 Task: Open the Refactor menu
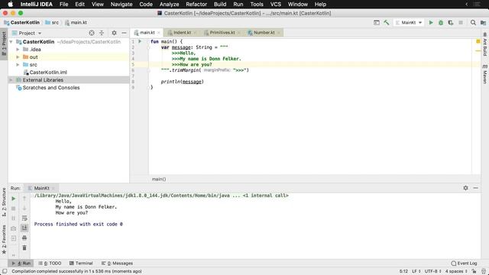[x=196, y=4]
